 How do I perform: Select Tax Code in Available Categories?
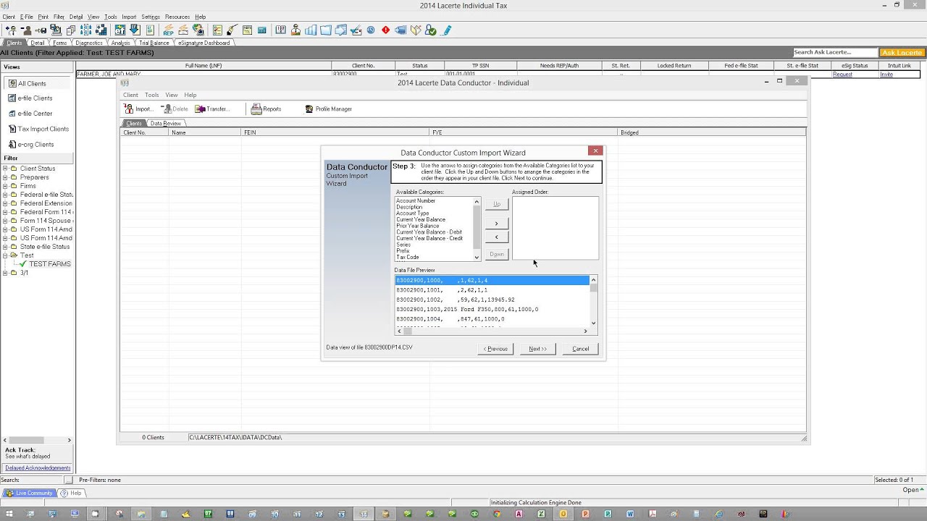407,257
